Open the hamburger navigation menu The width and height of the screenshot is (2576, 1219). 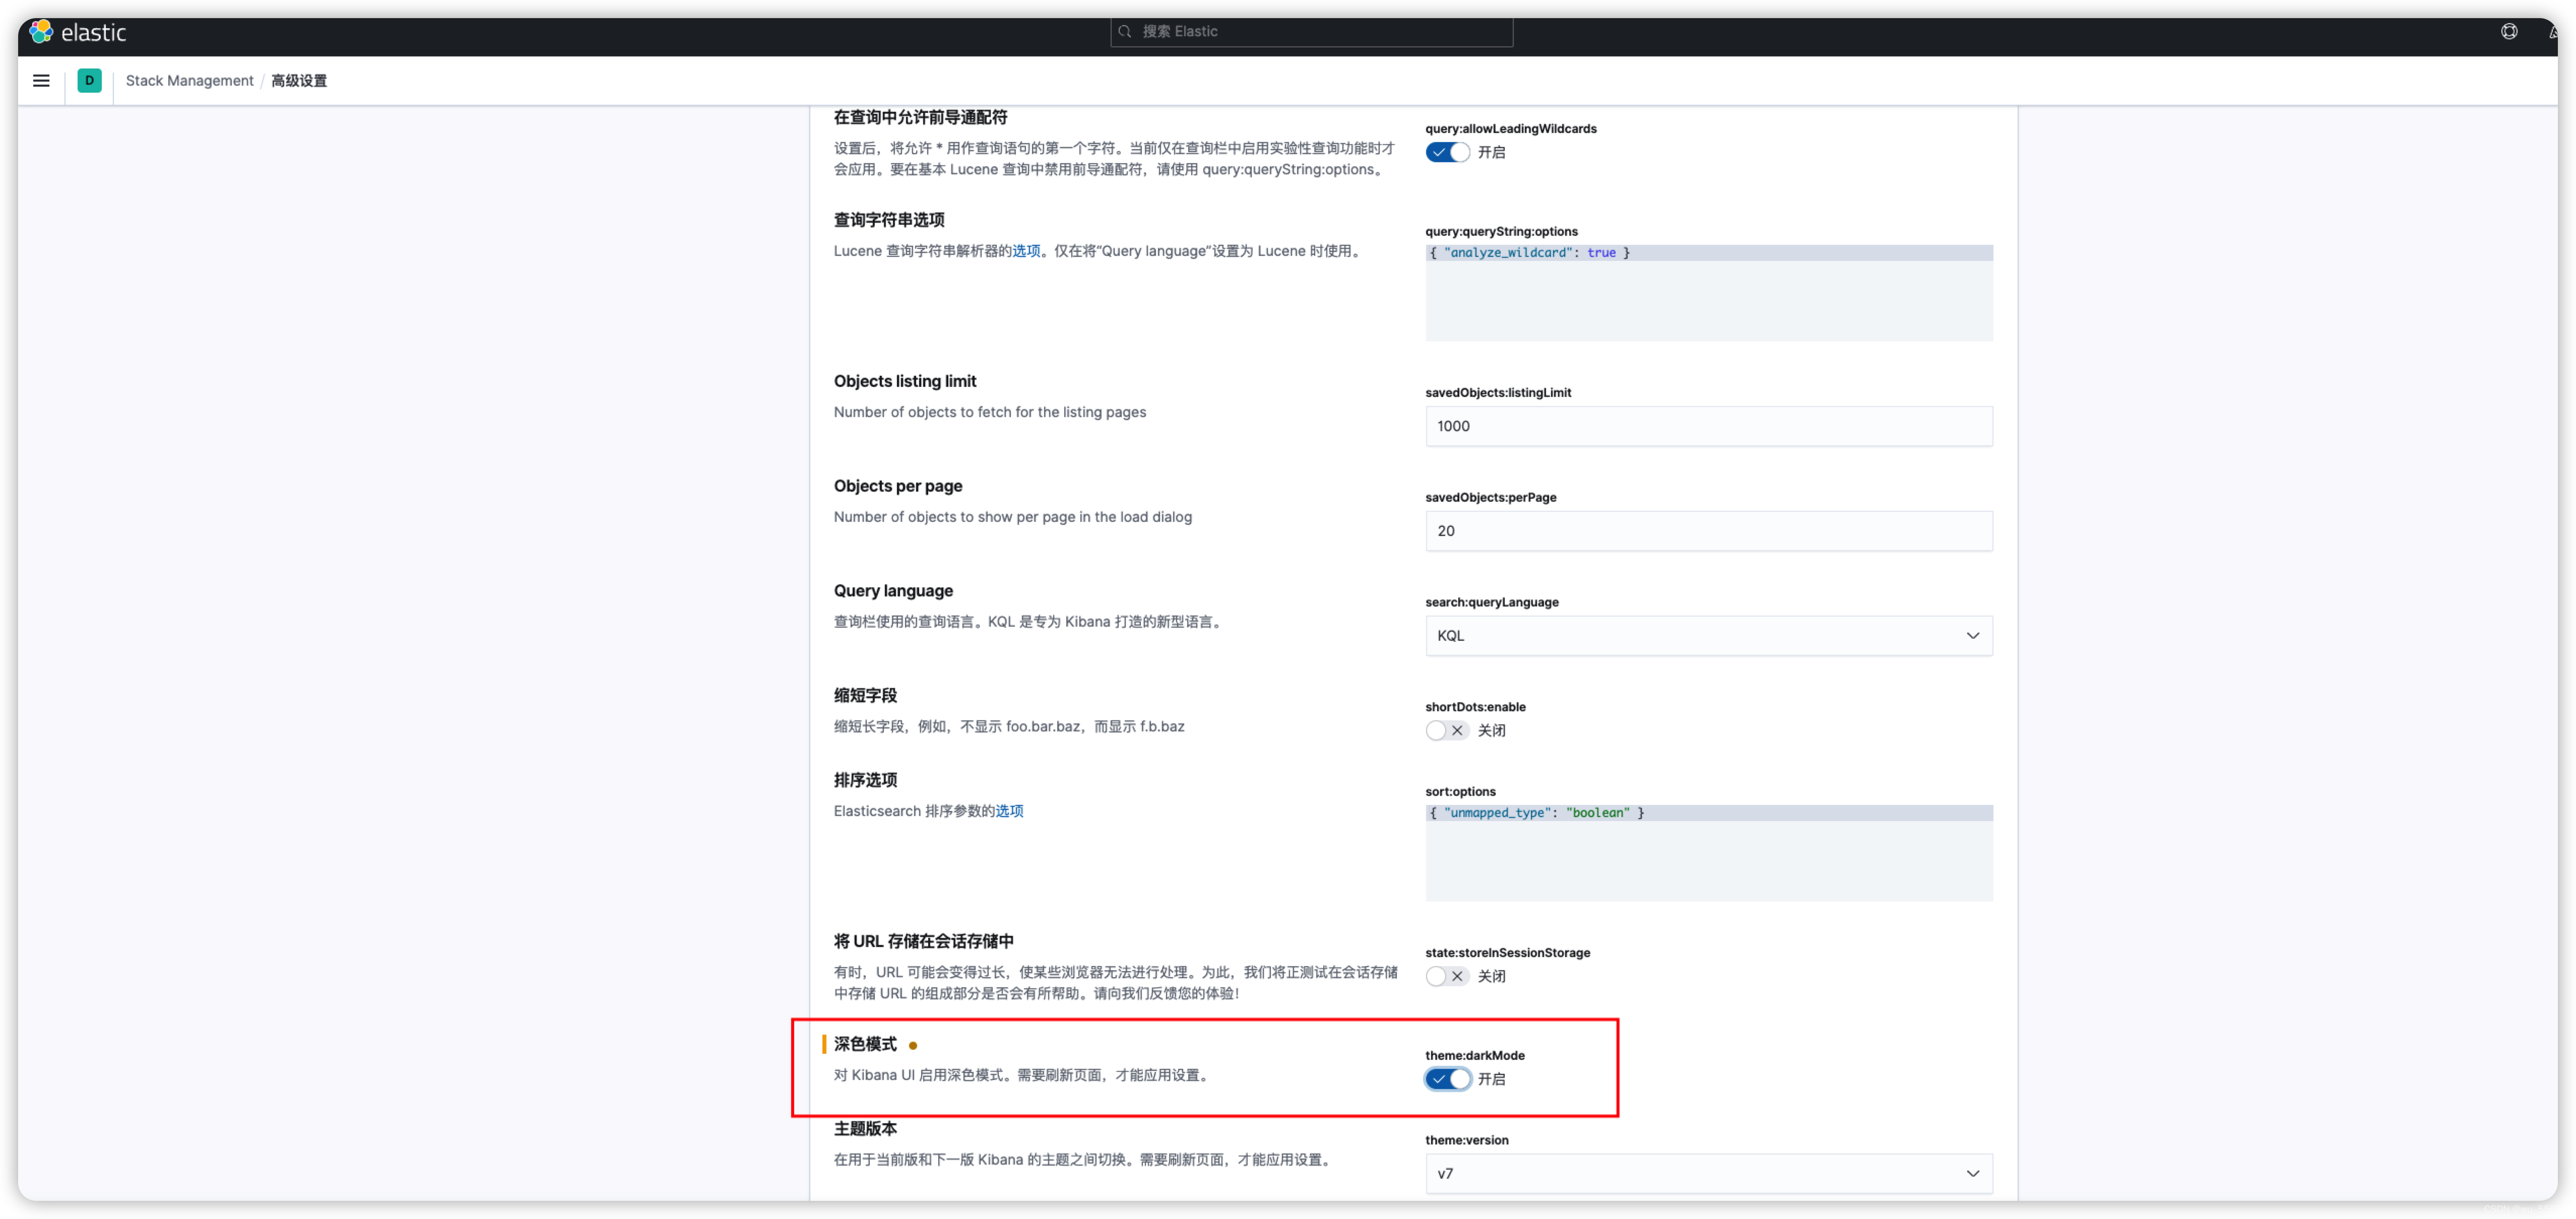(x=41, y=81)
